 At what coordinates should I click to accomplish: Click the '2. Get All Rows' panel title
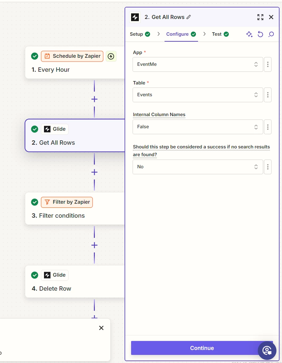click(165, 17)
